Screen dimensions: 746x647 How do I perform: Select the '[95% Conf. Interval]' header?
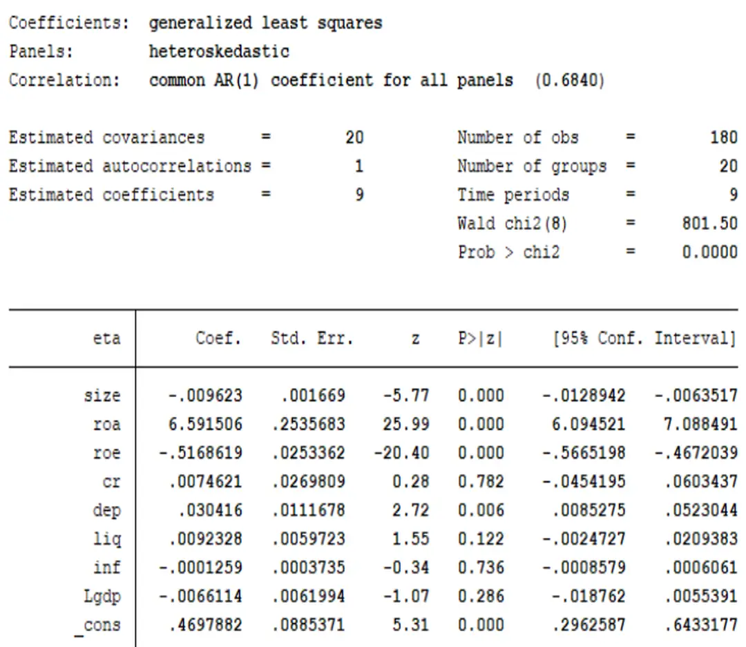click(x=644, y=338)
